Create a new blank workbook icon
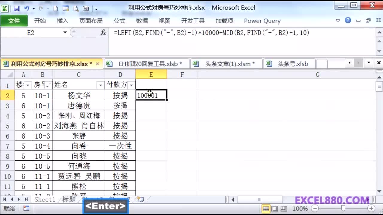The image size is (383, 215). coord(56,9)
